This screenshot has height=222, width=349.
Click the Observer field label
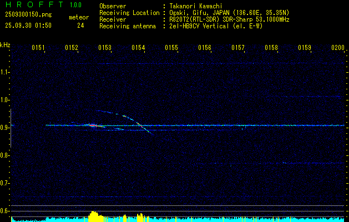(113, 6)
